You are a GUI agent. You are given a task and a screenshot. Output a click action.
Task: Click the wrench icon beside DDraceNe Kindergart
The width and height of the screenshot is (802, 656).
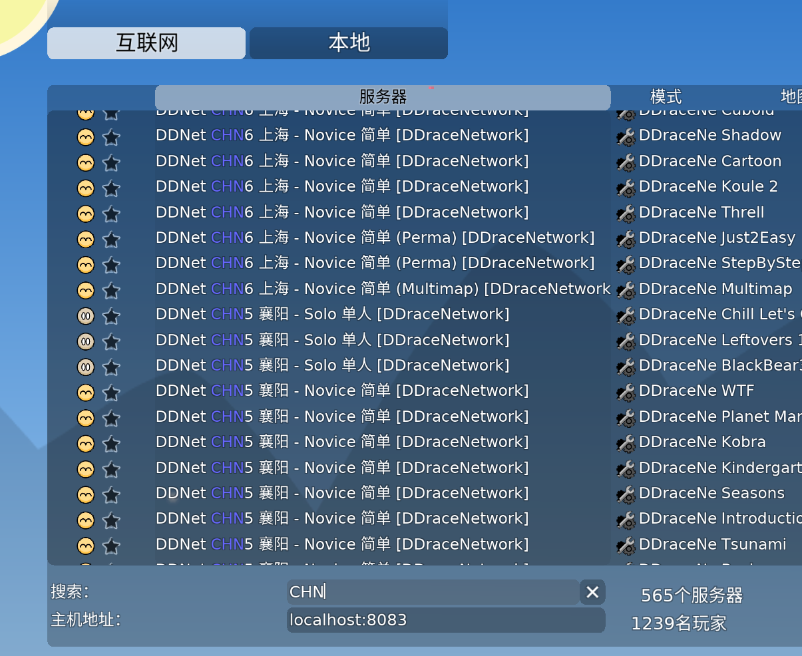(x=626, y=469)
